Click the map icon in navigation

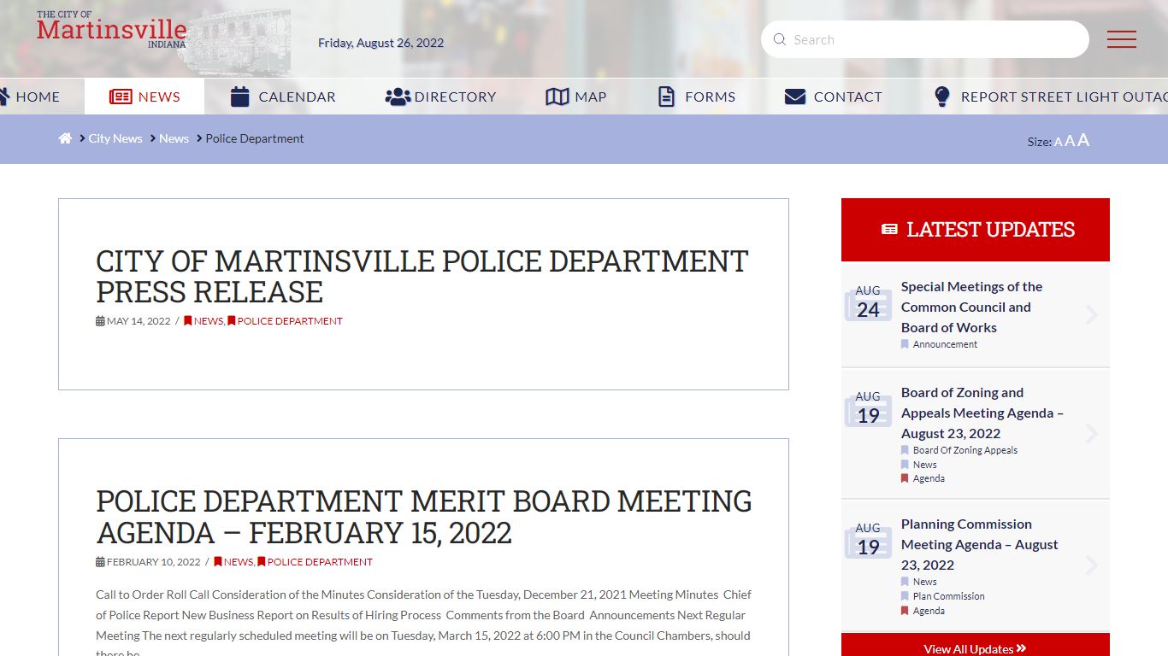tap(557, 97)
